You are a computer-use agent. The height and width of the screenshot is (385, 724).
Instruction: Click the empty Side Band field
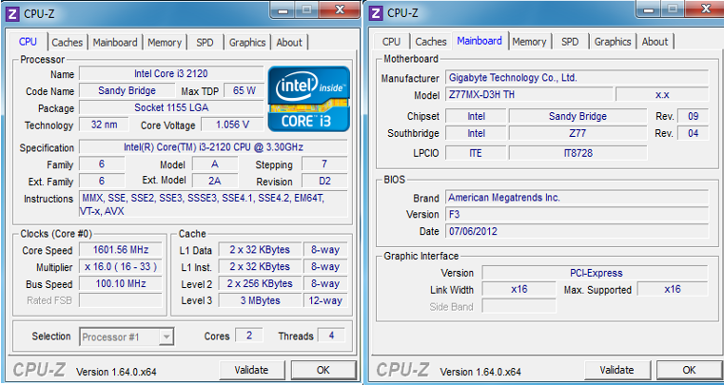click(519, 306)
